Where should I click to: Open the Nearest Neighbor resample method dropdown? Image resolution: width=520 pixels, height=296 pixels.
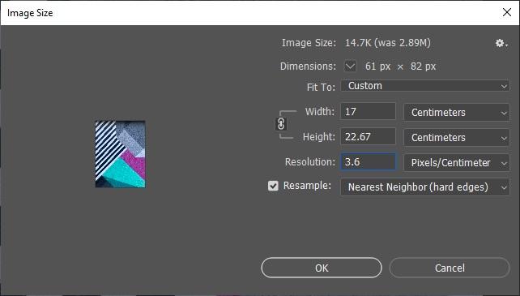click(424, 187)
